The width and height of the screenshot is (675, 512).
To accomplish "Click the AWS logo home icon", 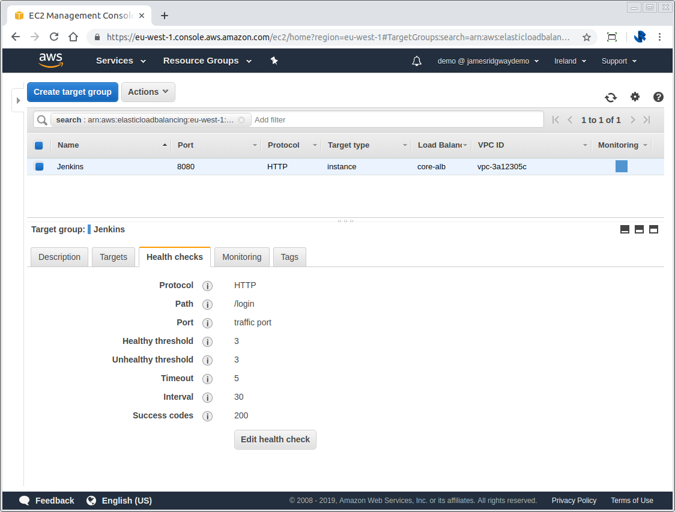I will pyautogui.click(x=51, y=60).
